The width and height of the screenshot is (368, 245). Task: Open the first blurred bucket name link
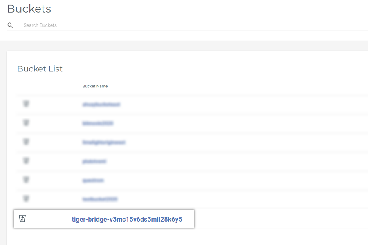click(101, 105)
